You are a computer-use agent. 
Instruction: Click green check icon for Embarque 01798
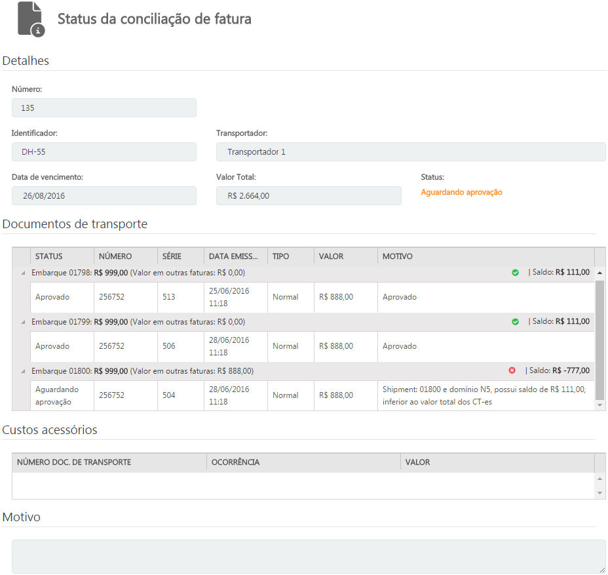point(516,273)
